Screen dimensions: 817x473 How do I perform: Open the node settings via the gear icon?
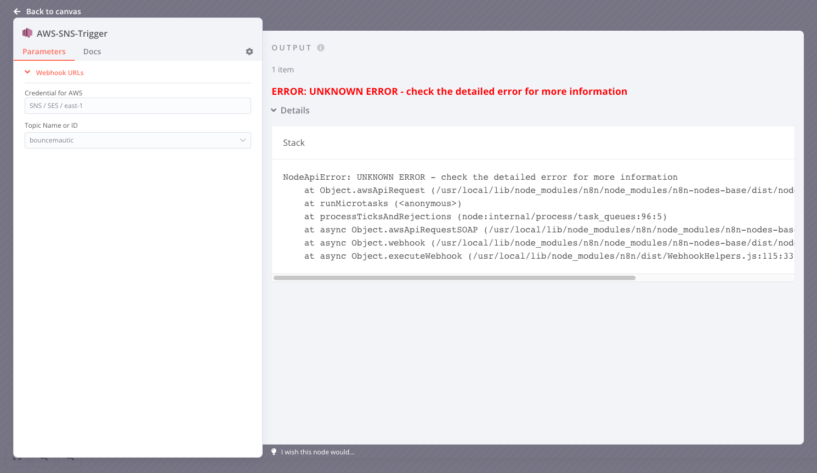[249, 51]
